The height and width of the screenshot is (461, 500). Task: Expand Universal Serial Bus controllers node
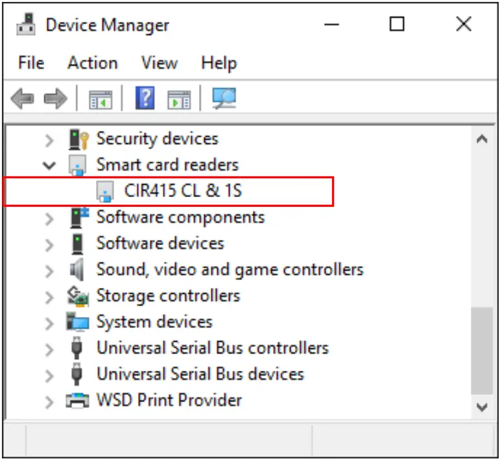(x=49, y=349)
